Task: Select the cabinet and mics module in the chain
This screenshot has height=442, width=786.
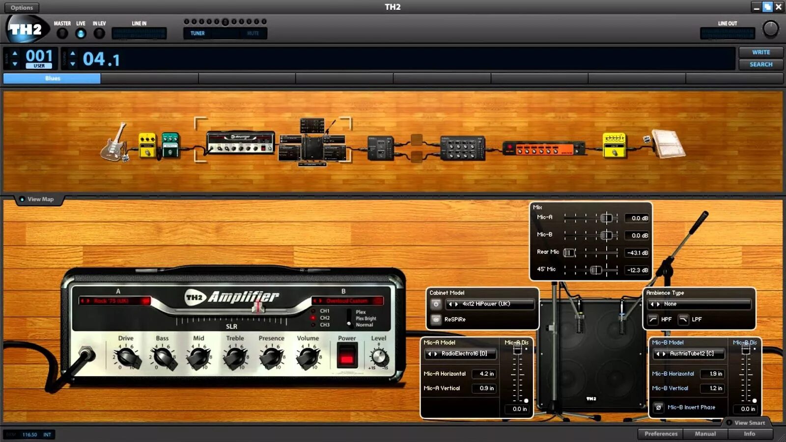Action: (312, 142)
